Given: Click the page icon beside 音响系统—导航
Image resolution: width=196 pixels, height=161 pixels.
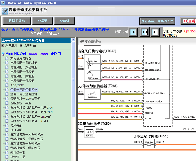Looking at the screenshot, I should pos(7,103).
